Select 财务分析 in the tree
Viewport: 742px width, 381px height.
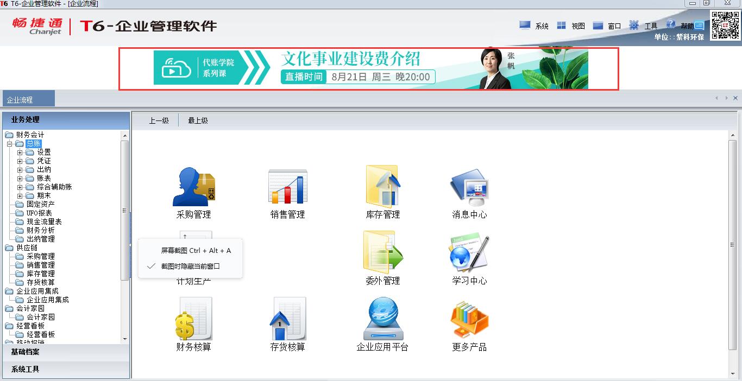point(41,231)
